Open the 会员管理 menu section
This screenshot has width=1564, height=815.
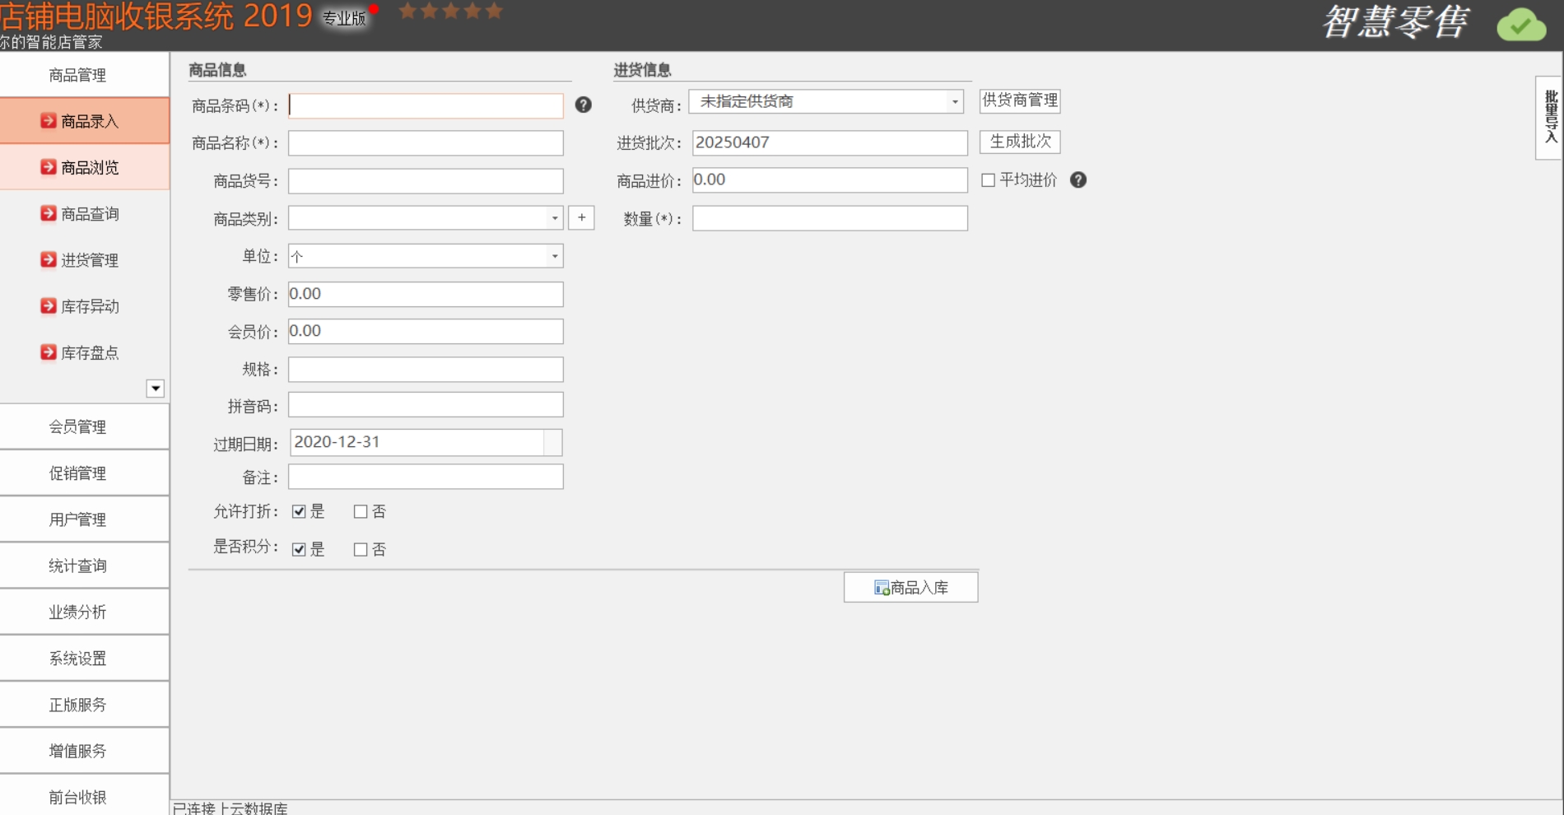pyautogui.click(x=77, y=426)
